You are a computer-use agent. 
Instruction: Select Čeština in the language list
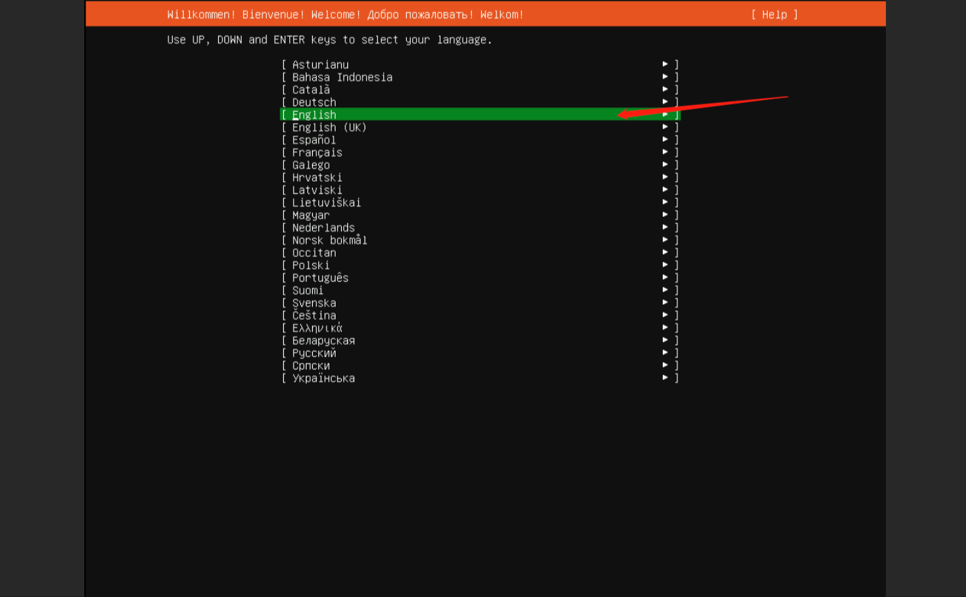(x=481, y=315)
